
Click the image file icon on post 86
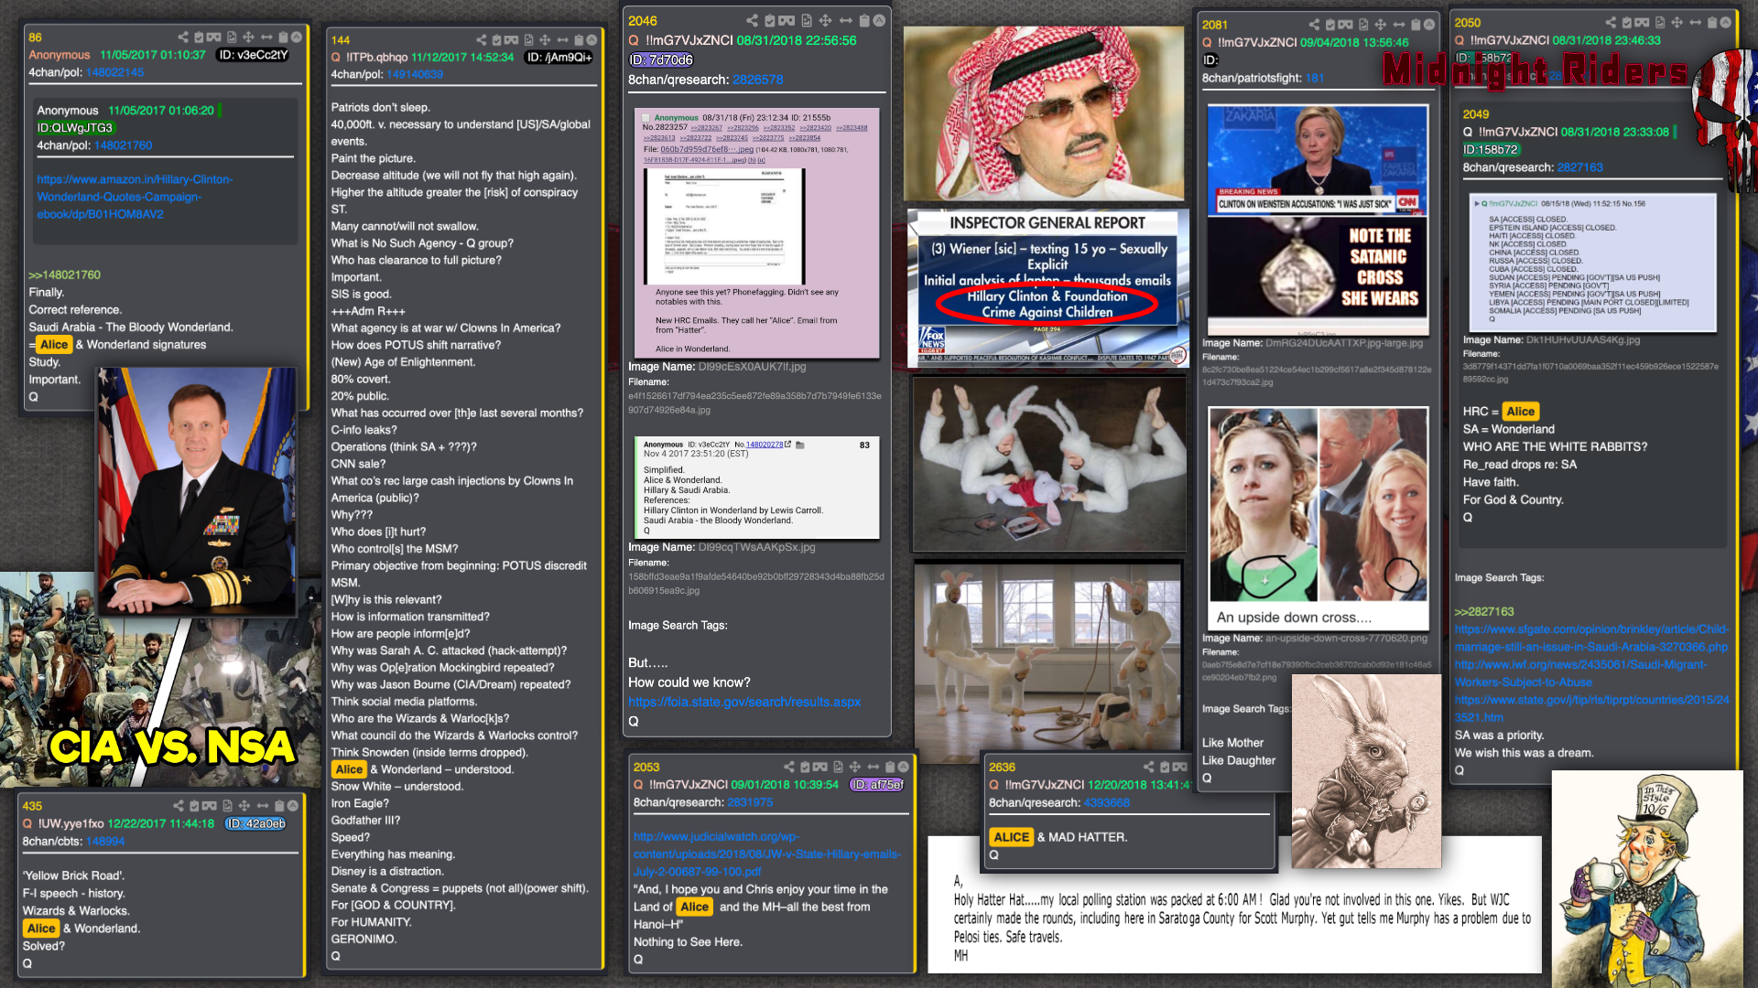pyautogui.click(x=232, y=38)
